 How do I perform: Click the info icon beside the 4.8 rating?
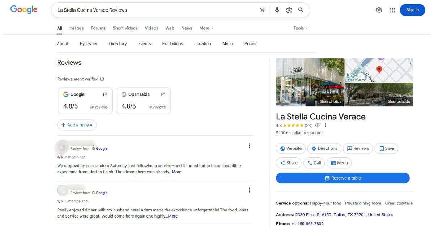pos(317,125)
